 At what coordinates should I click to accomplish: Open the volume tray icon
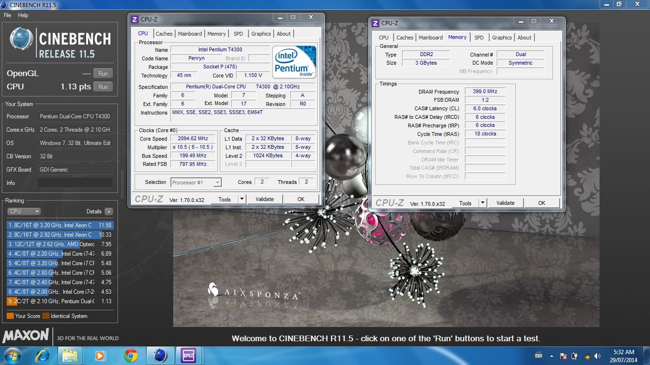(x=597, y=355)
